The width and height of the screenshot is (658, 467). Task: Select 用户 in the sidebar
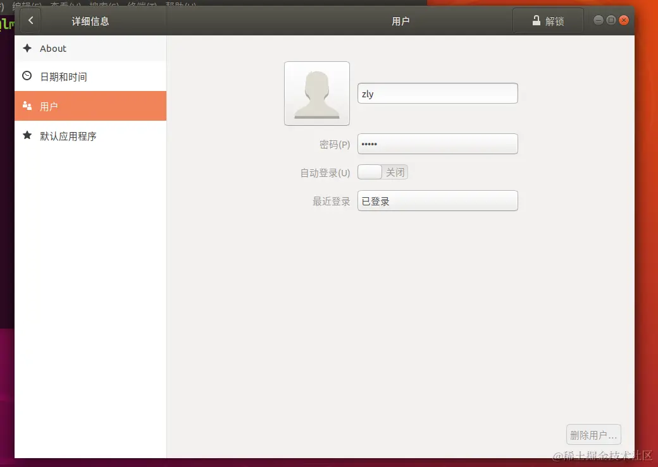[90, 106]
